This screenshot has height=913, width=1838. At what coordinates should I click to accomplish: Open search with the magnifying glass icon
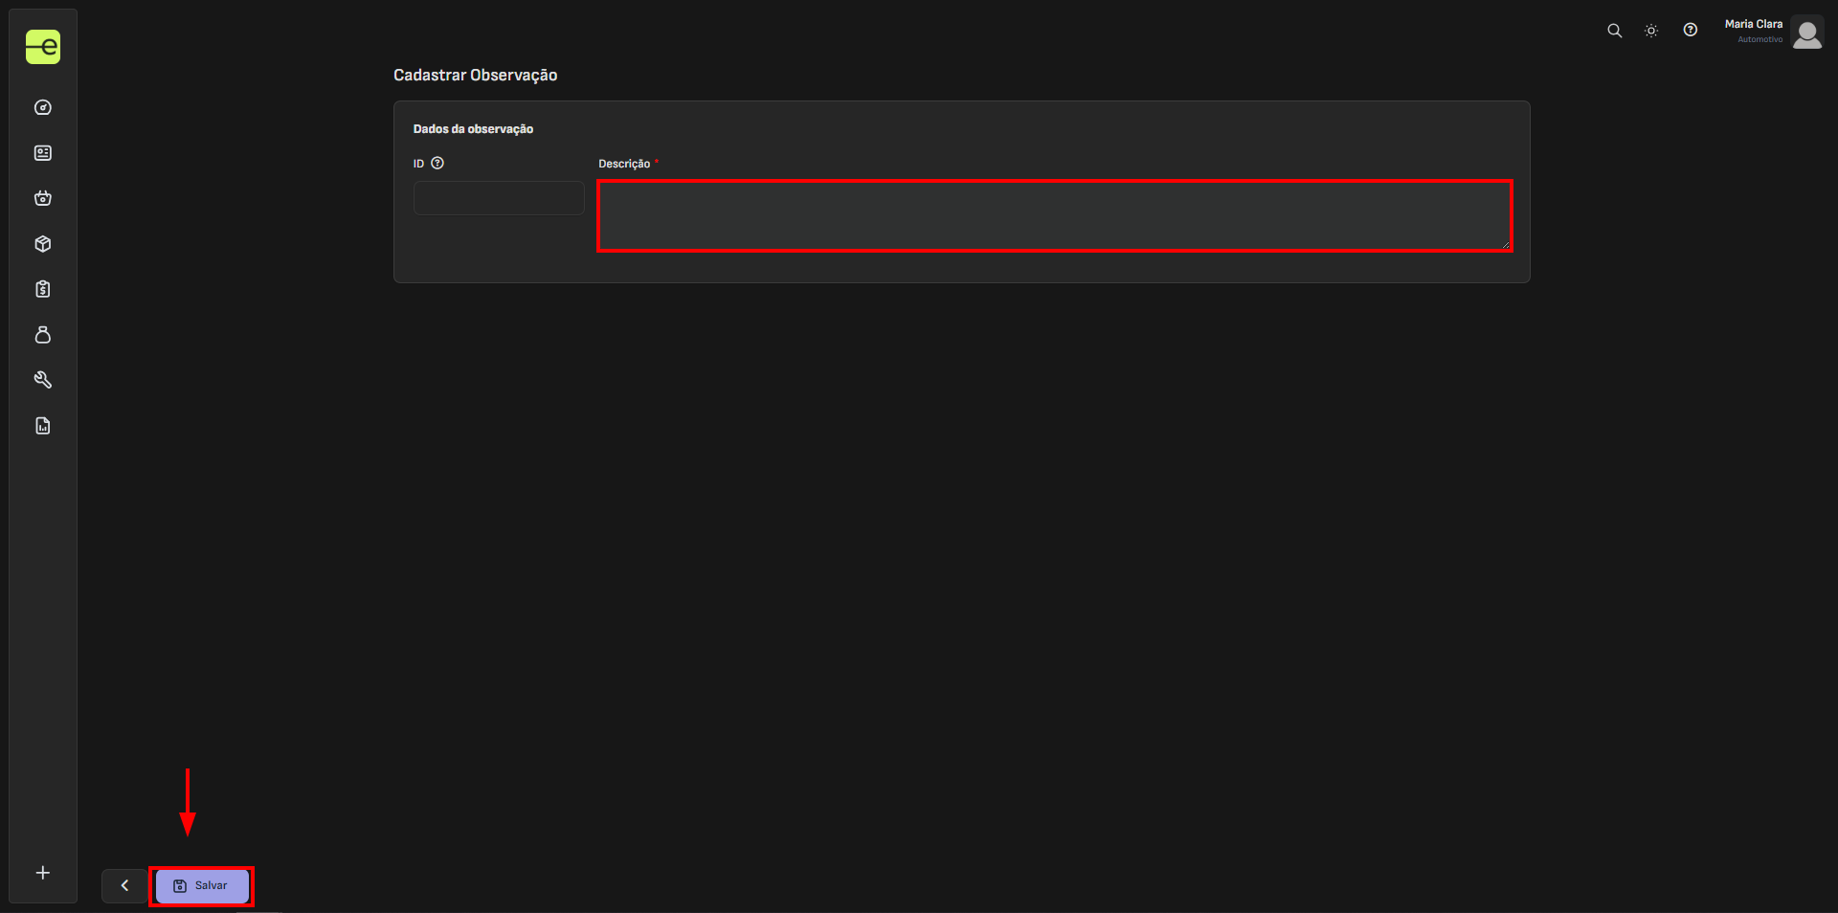pos(1614,31)
